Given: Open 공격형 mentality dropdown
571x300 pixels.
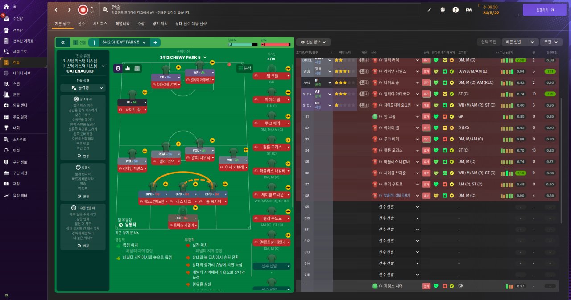Looking at the screenshot, I should (83, 88).
